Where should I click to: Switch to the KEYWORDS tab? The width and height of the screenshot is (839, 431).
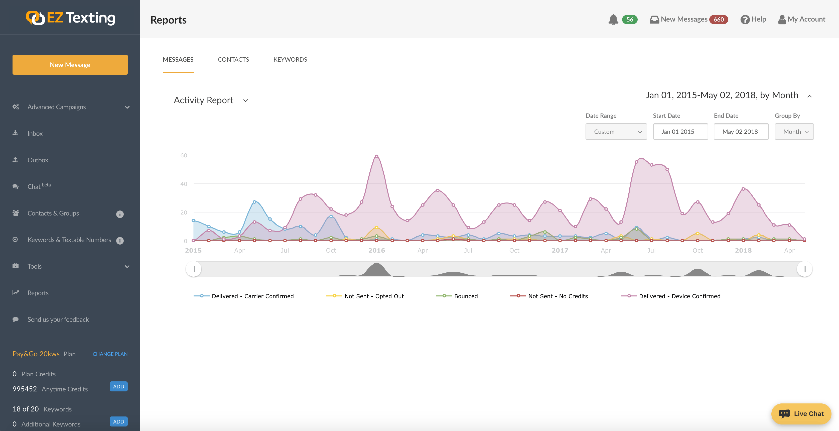pyautogui.click(x=290, y=60)
